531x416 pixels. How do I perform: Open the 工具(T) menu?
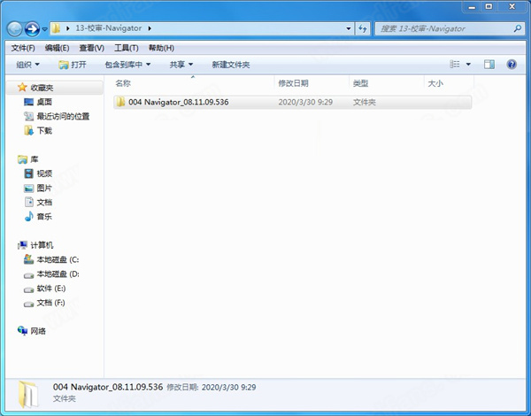pyautogui.click(x=127, y=48)
